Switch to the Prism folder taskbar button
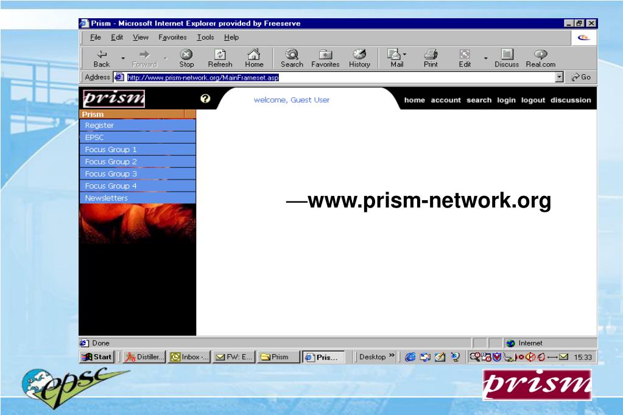623x415 pixels. pyautogui.click(x=278, y=357)
